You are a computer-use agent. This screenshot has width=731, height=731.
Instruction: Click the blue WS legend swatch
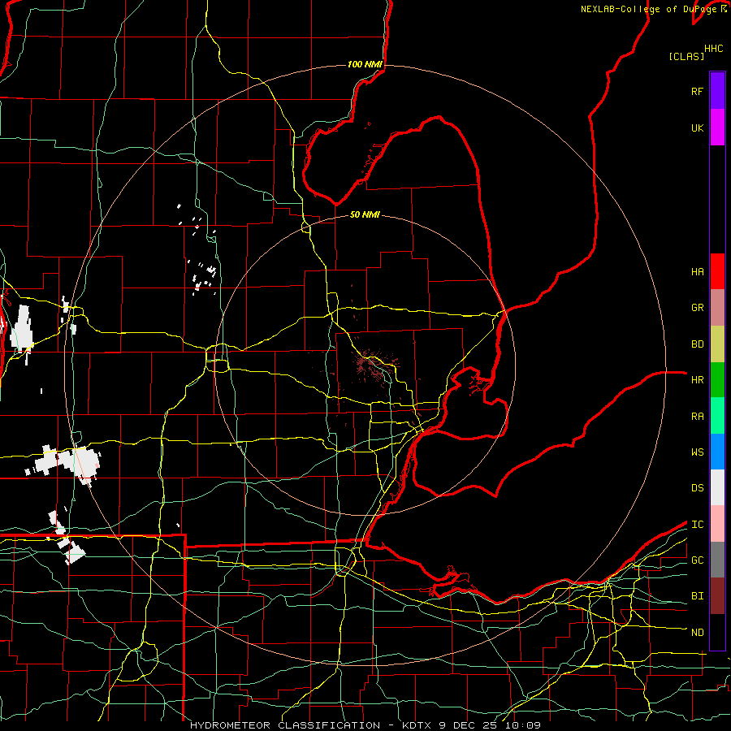(x=717, y=452)
